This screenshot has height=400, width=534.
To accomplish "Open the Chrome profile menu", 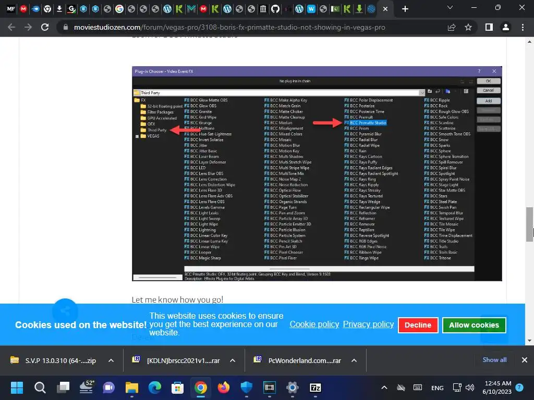I will pyautogui.click(x=506, y=27).
